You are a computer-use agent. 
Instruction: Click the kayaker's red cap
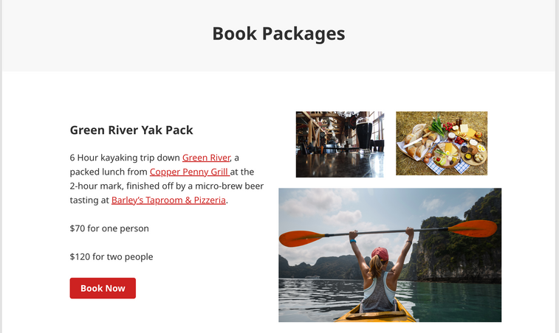(x=380, y=254)
